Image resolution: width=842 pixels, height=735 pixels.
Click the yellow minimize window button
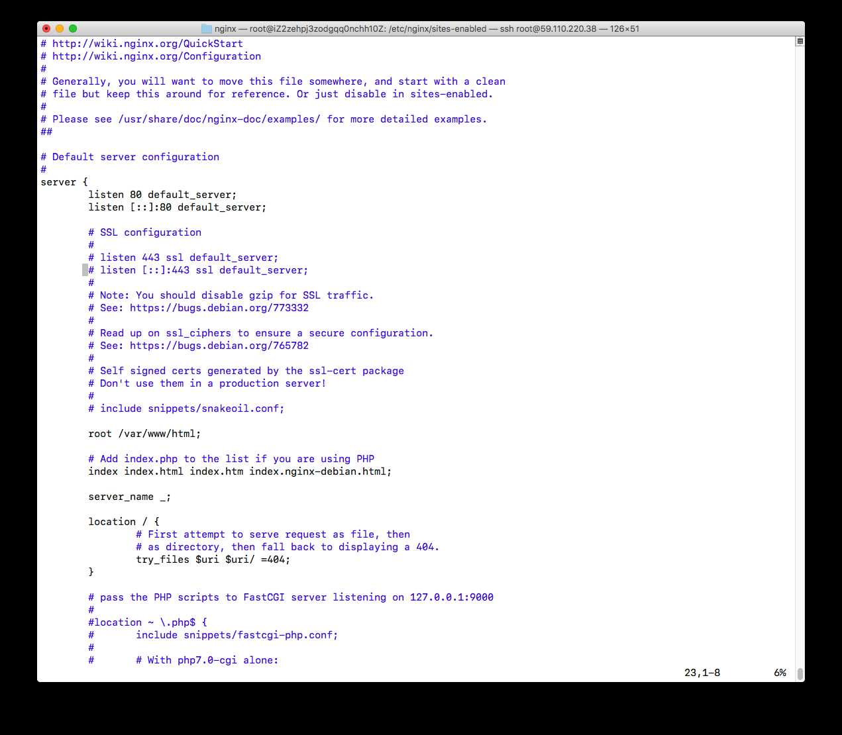tap(60, 28)
